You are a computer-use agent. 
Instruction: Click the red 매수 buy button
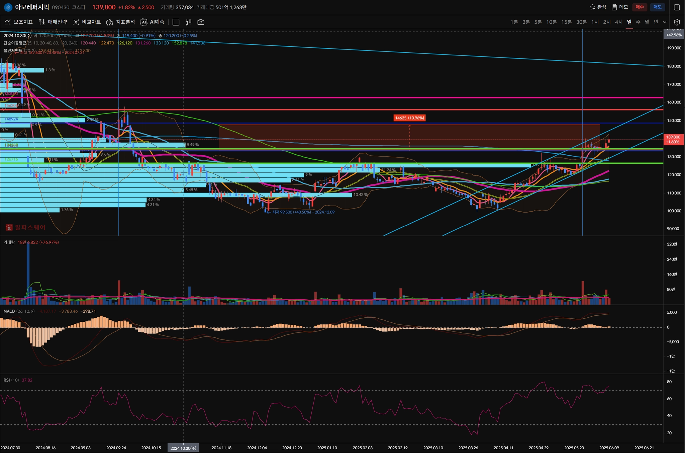pyautogui.click(x=640, y=7)
